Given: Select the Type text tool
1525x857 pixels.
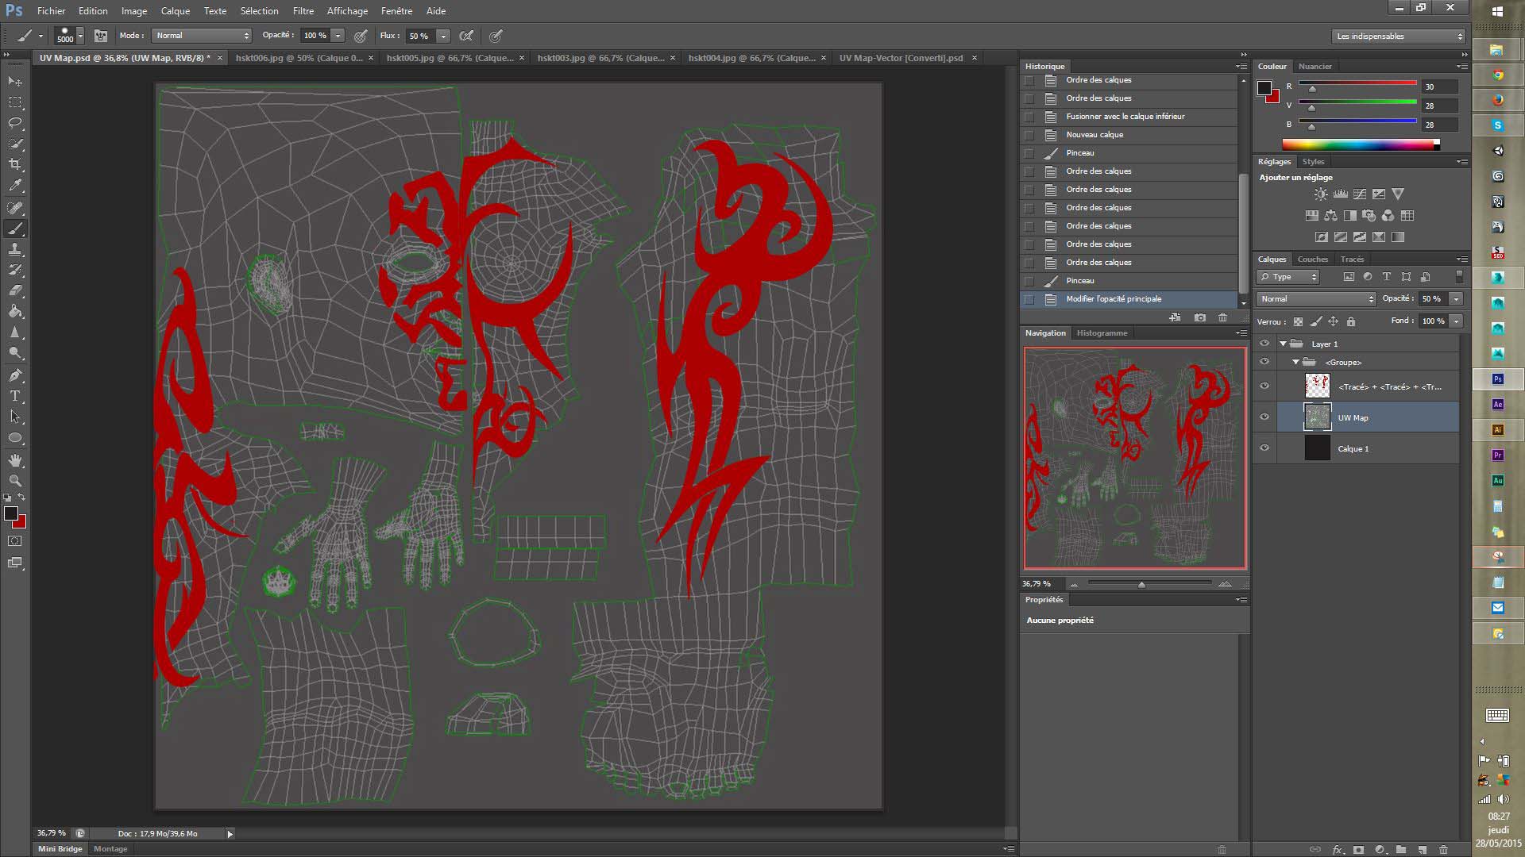Looking at the screenshot, I should tap(15, 396).
